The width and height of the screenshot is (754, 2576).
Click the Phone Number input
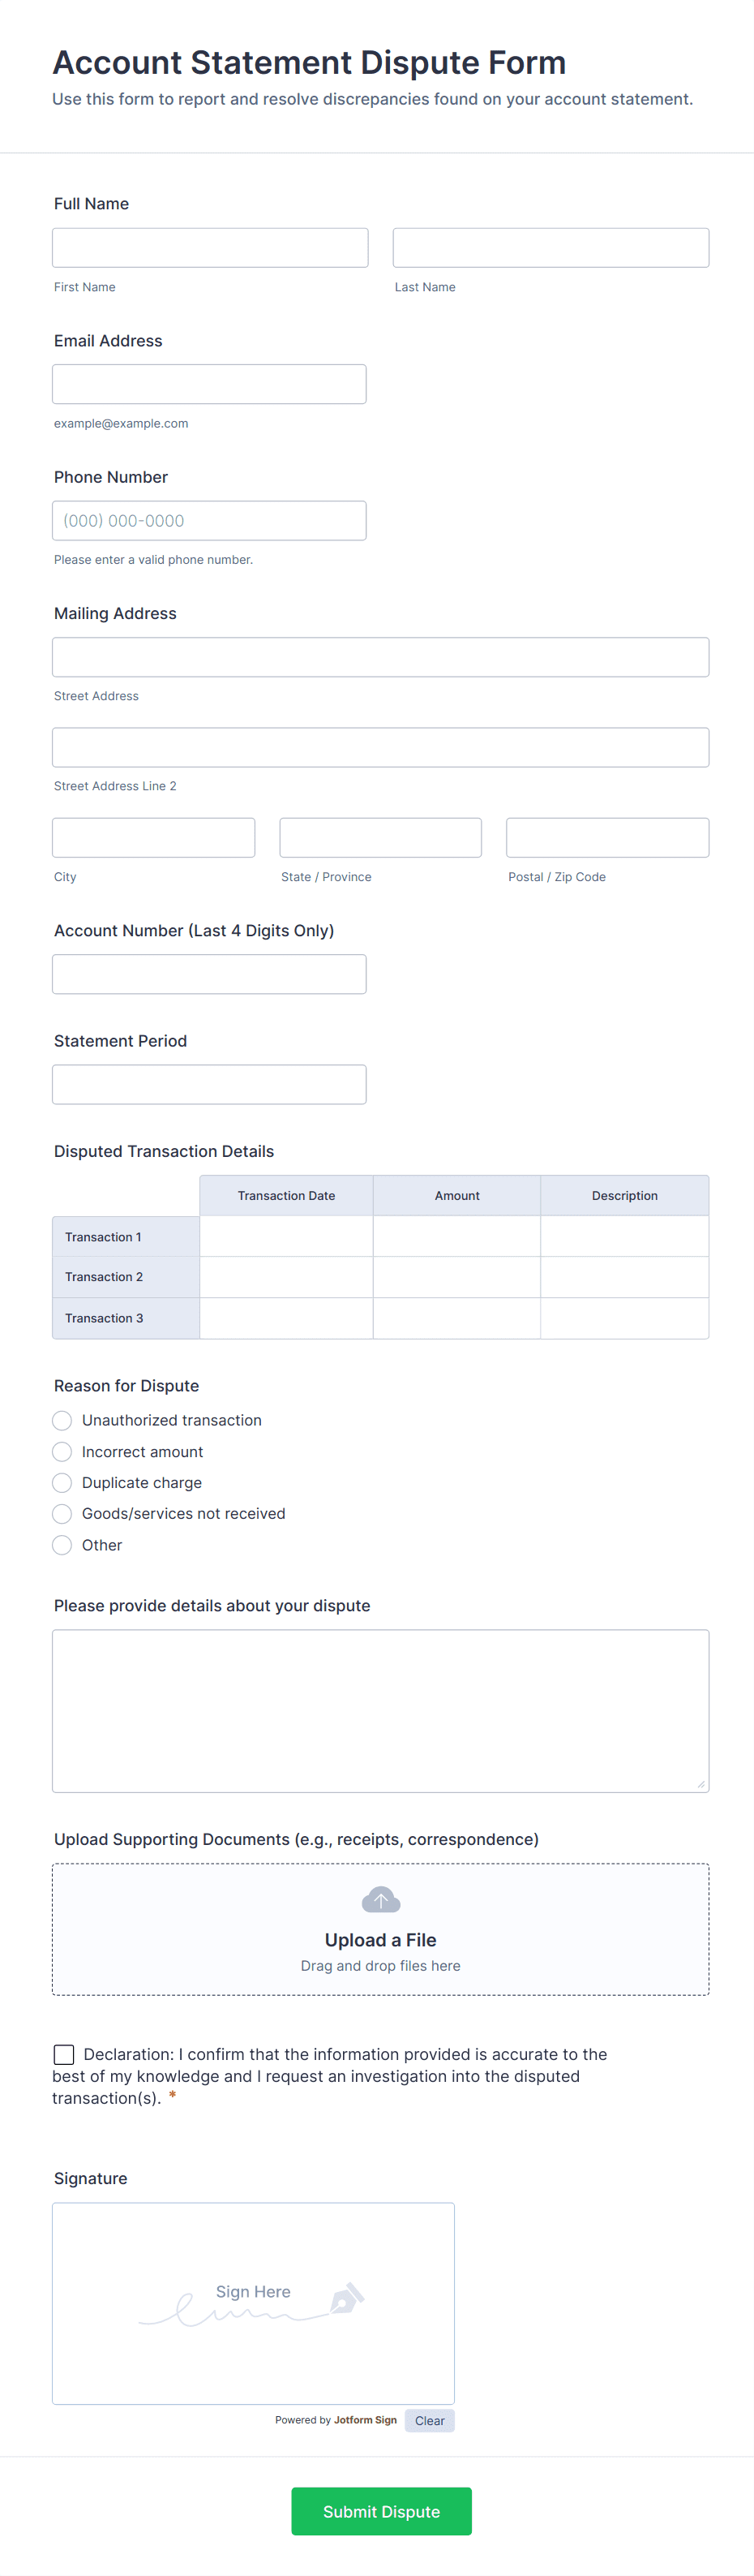coord(208,521)
